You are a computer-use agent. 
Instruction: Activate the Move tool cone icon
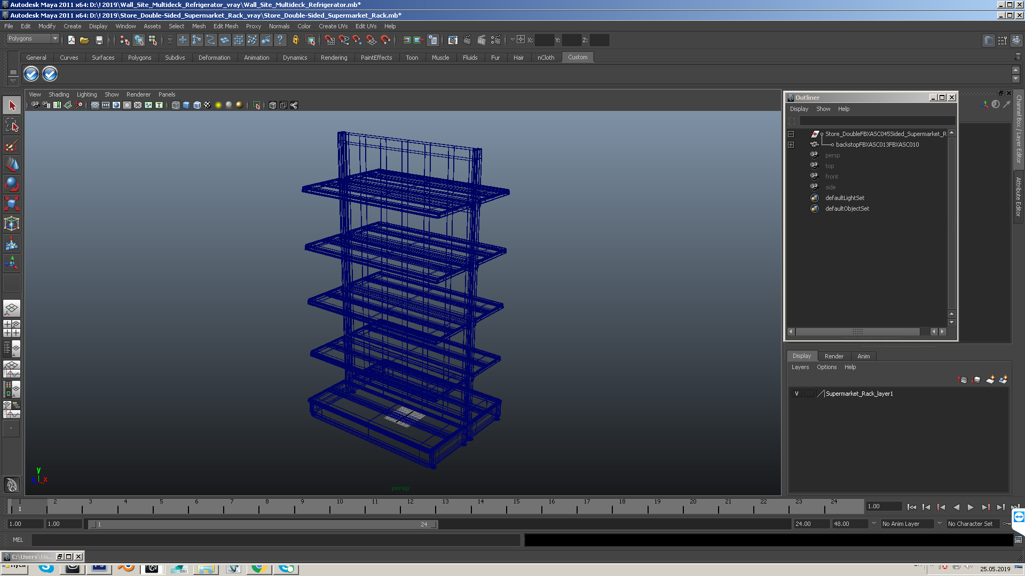12,165
